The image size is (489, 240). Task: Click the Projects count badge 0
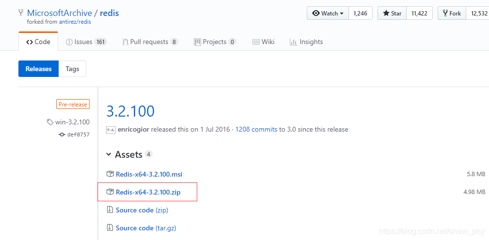click(x=232, y=42)
